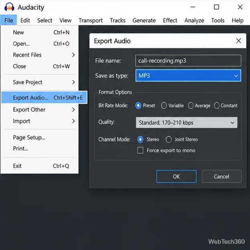This screenshot has height=250, width=250.
Task: Choose Close from the File menu
Action: coord(40,66)
